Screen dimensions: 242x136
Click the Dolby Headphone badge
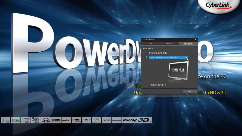coord(46,120)
